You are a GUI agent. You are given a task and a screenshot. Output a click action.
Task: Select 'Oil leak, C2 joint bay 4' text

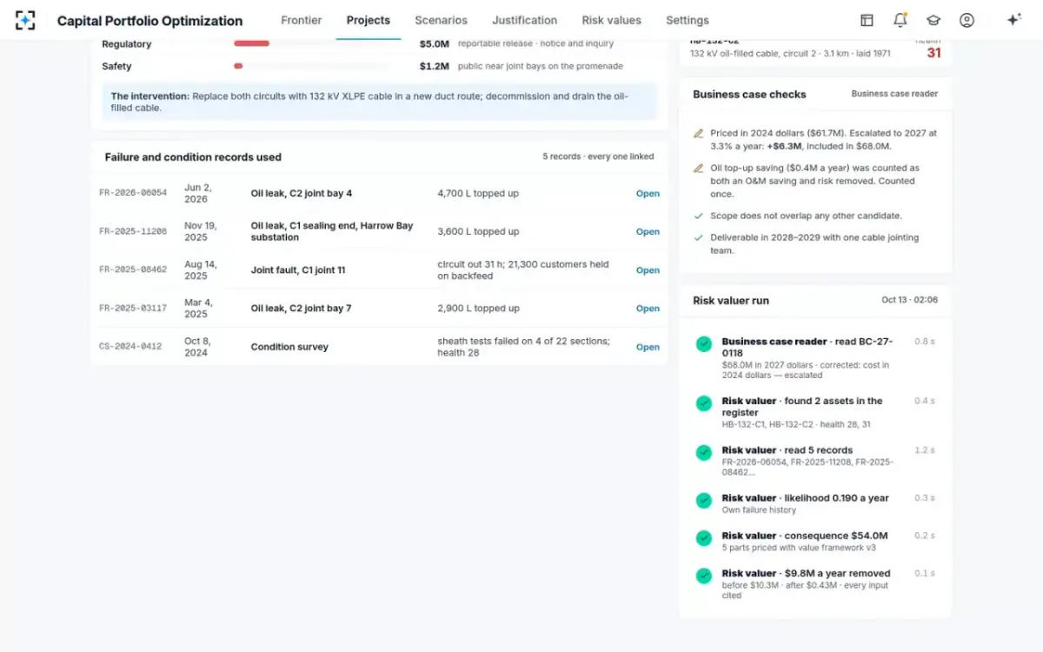coord(302,194)
